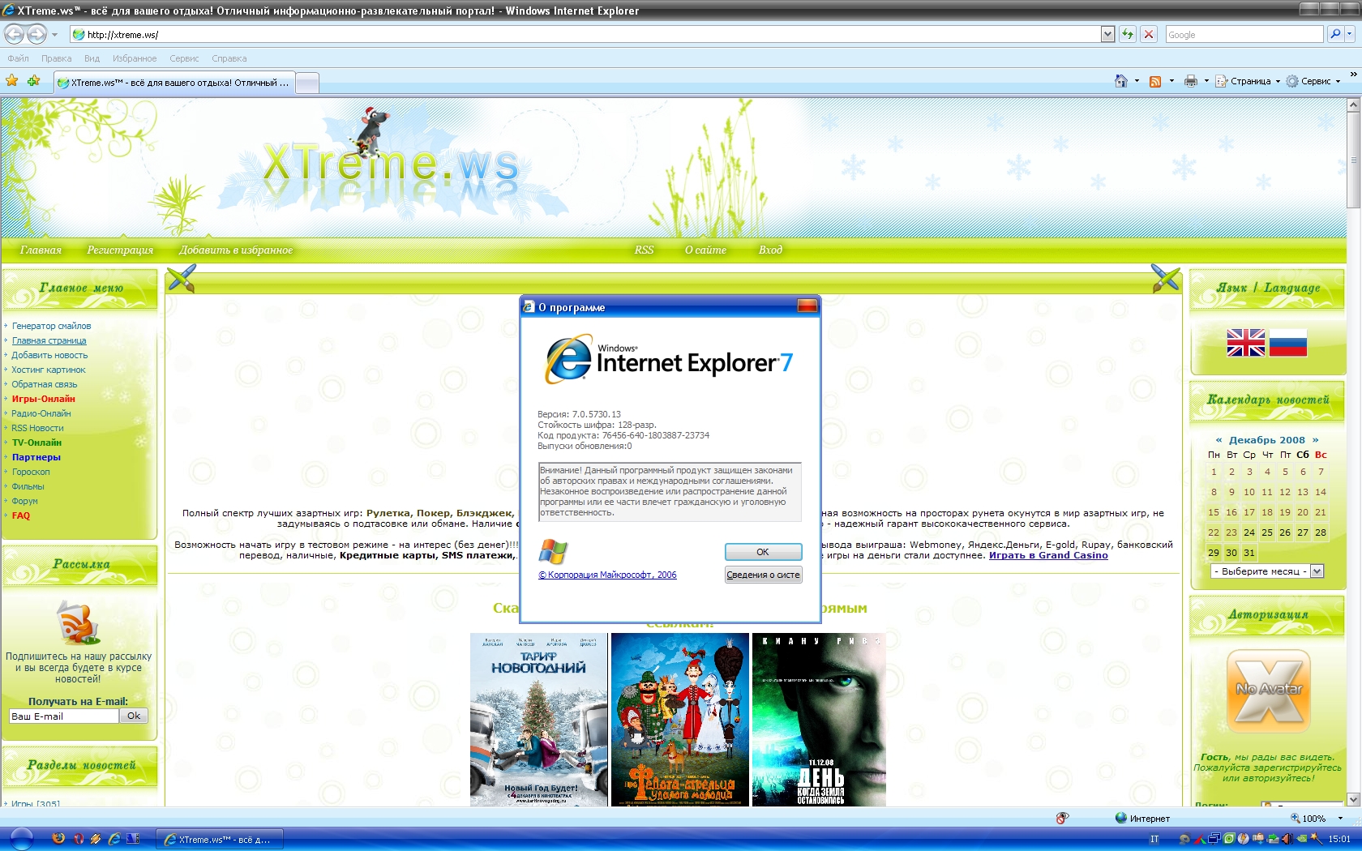
Task: Open the Правка menu
Action: tap(56, 58)
